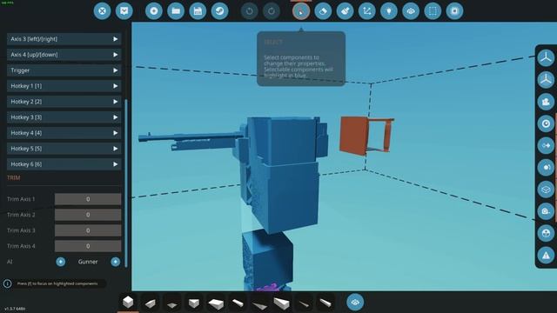Screen dimensions: 557x313
Task: Open the load vehicle folder icon
Action: click(x=176, y=11)
